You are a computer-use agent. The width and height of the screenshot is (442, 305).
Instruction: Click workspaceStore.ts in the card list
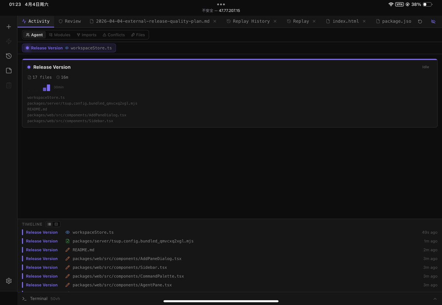pos(46,97)
